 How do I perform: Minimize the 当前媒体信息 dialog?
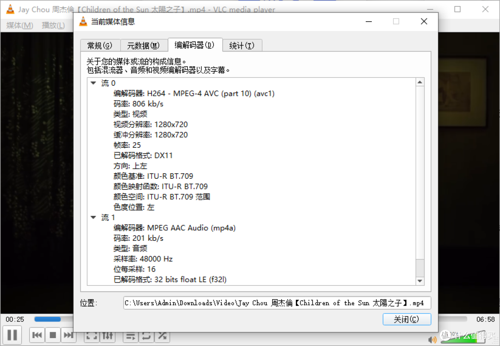tap(369, 21)
